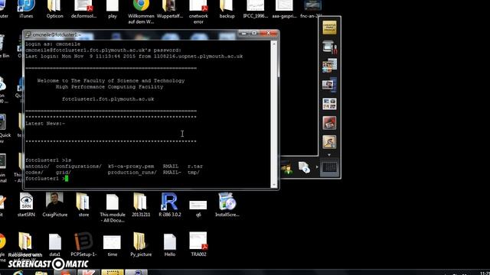Click the PuTTY title bar cmcneile@fotcluster1
490x275 pixels.
56,34
